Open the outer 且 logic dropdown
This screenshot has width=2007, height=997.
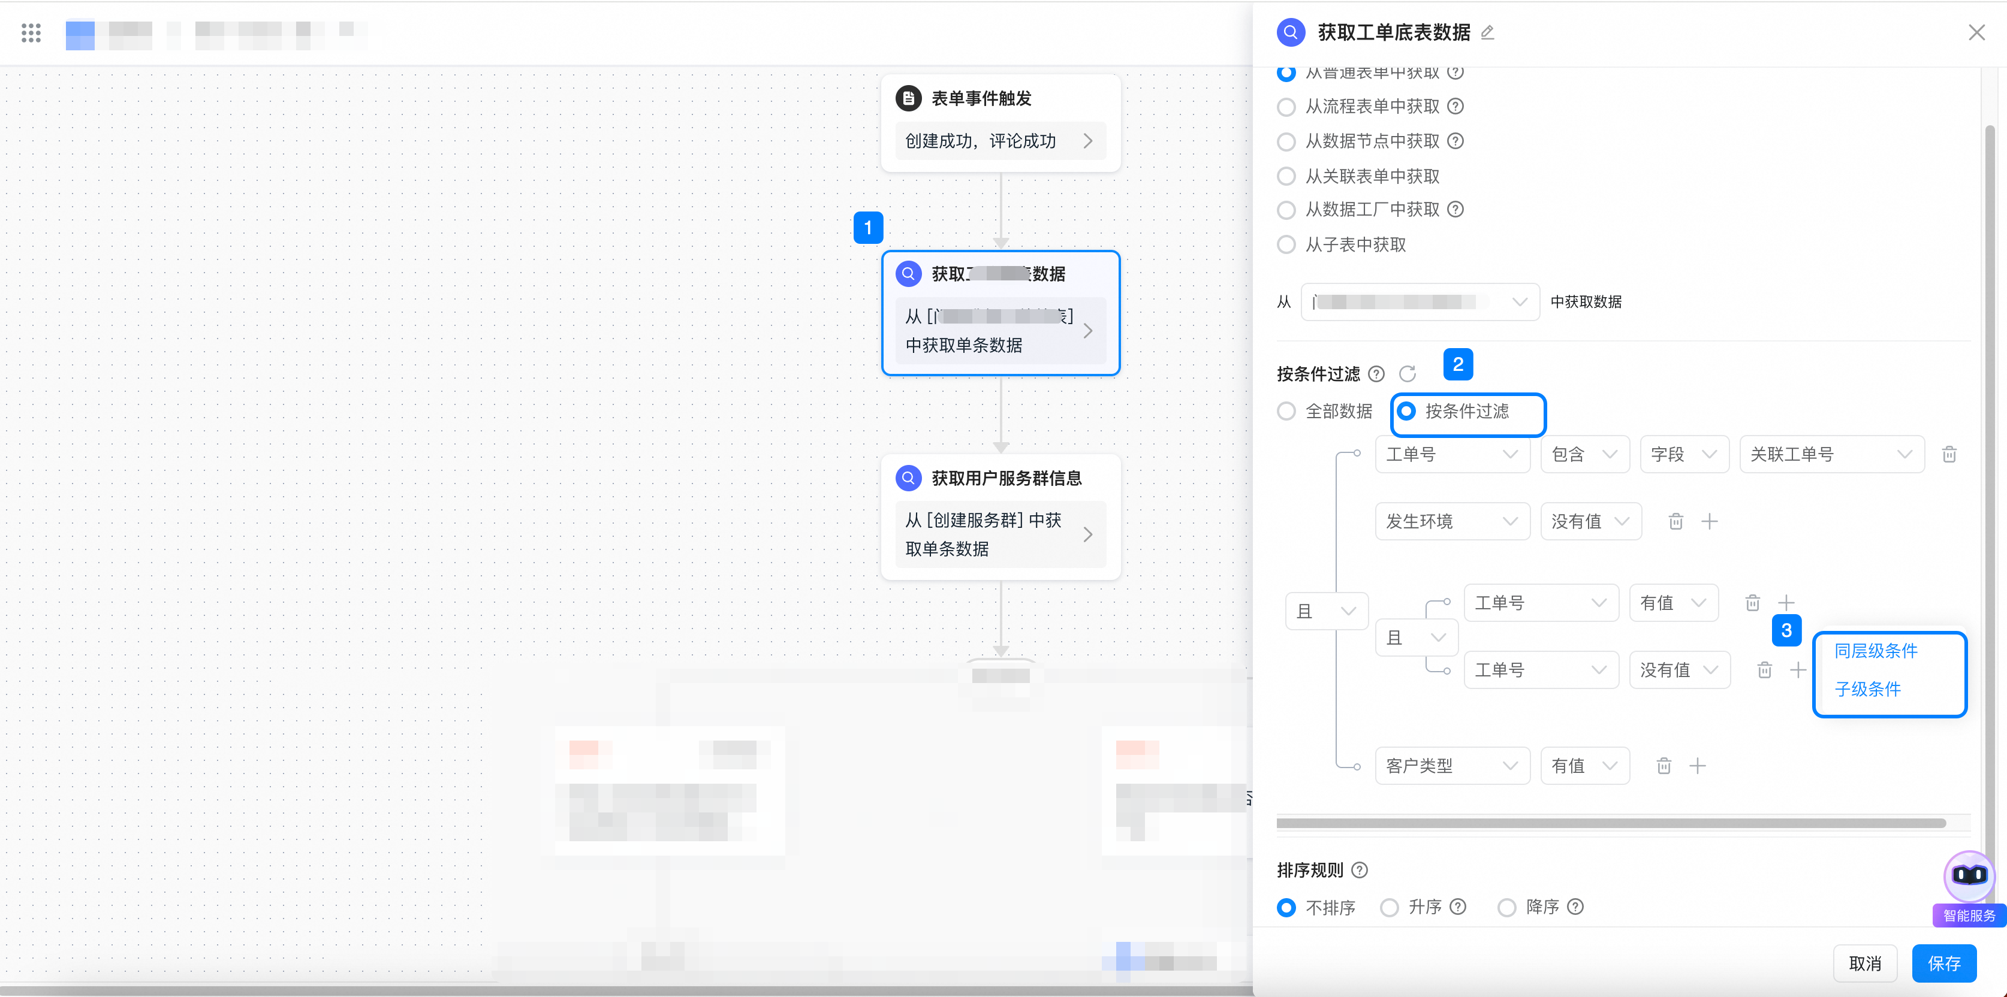1325,611
